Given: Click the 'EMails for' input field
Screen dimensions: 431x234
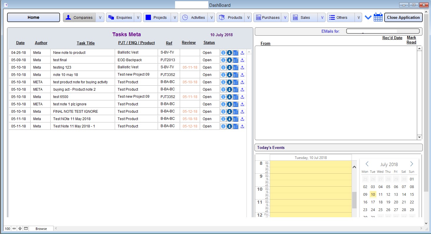Looking at the screenshot, I should [382, 31].
